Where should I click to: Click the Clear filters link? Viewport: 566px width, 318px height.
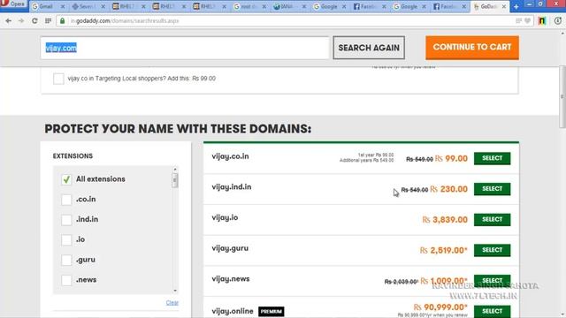[172, 302]
